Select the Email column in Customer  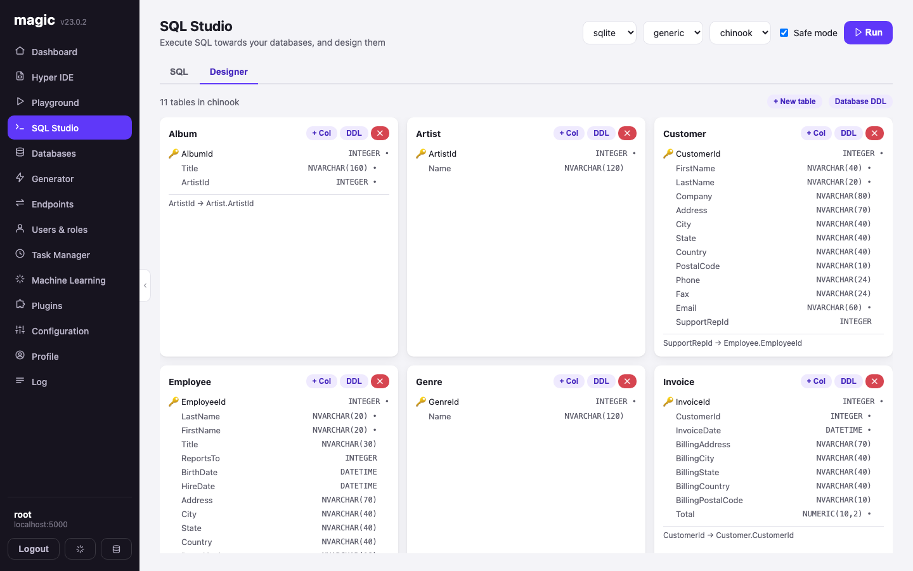tap(774, 308)
